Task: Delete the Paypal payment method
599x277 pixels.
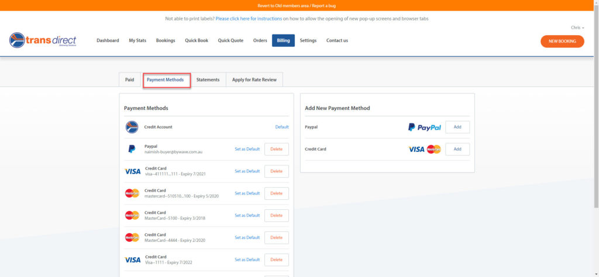Action: coord(277,149)
